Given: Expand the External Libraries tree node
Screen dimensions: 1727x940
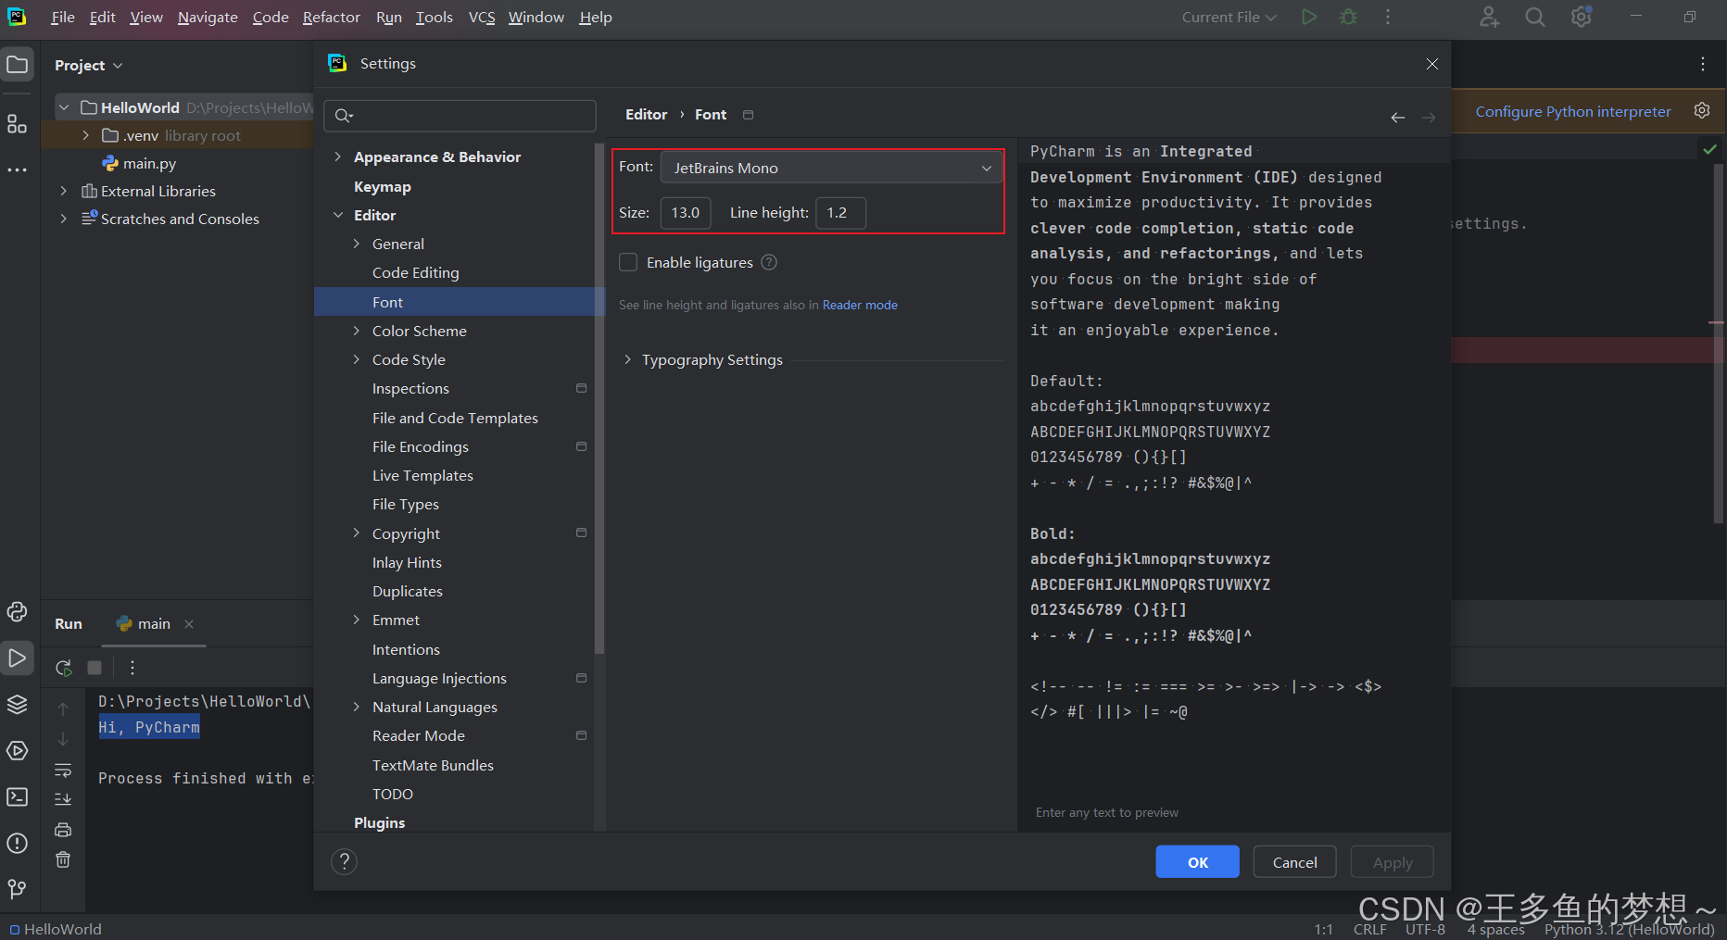Looking at the screenshot, I should coord(63,191).
